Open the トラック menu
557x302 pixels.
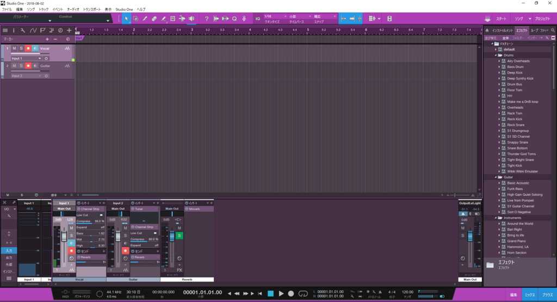pos(44,9)
